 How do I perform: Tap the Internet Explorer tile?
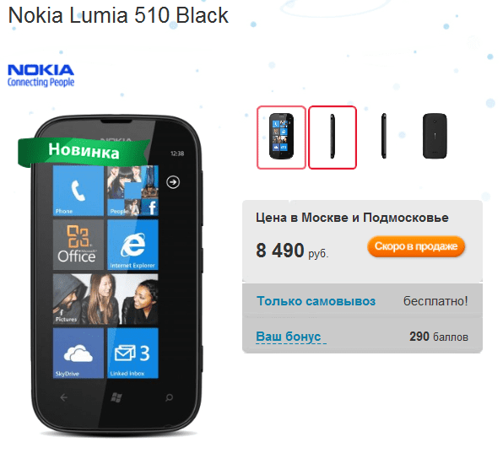pos(133,245)
